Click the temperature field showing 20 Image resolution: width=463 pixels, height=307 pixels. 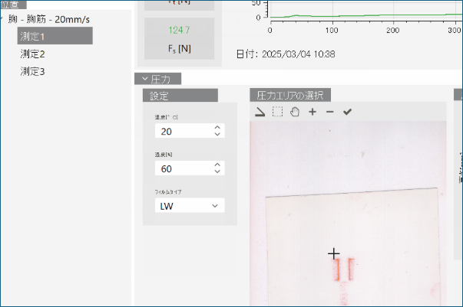tap(181, 132)
